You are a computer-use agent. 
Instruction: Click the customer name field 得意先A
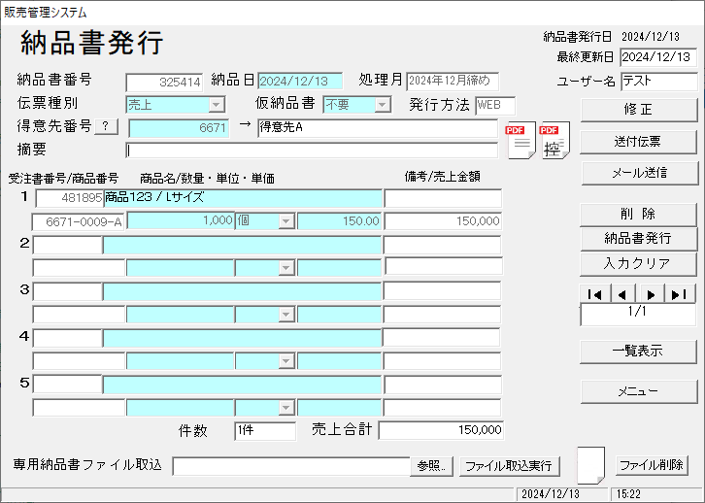pos(378,127)
